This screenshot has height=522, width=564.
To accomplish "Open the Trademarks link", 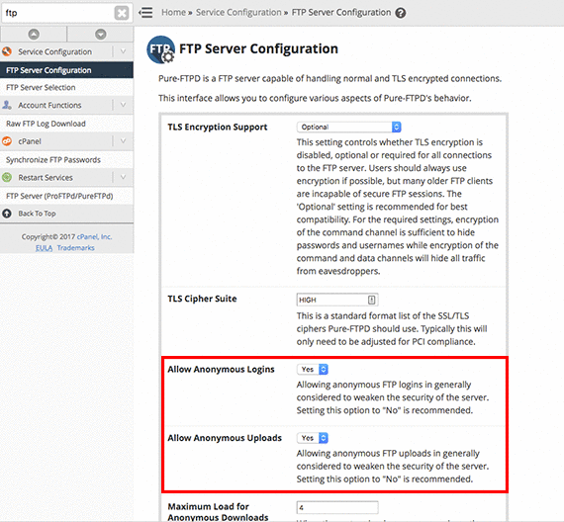I will [x=75, y=248].
